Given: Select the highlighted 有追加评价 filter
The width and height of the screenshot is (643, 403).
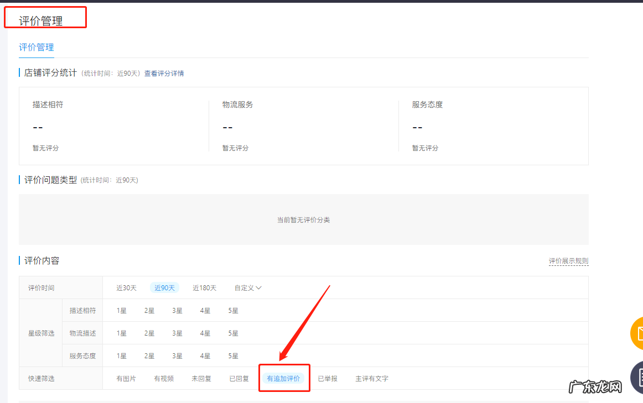Looking at the screenshot, I should tap(284, 378).
